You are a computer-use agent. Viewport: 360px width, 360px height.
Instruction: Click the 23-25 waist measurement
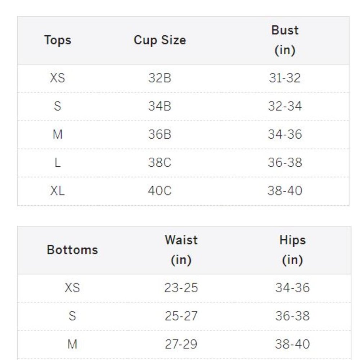[181, 288]
